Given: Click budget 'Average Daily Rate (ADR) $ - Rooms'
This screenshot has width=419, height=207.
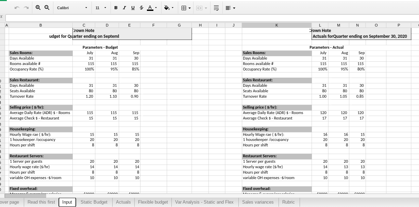Looking at the screenshot, I should (40, 113).
